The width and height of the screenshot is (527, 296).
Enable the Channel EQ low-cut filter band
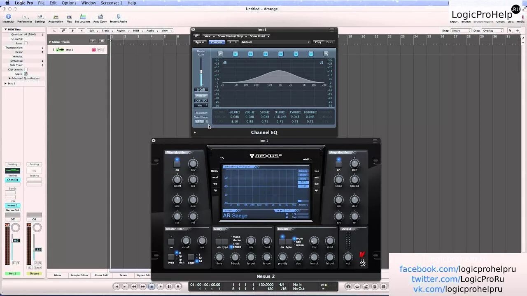[220, 54]
